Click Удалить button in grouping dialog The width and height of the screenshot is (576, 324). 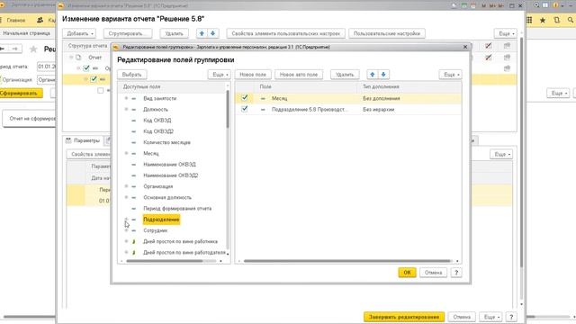click(345, 75)
